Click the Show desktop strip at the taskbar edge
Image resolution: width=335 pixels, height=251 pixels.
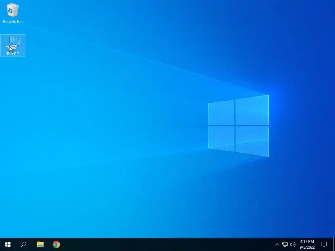click(x=334, y=244)
